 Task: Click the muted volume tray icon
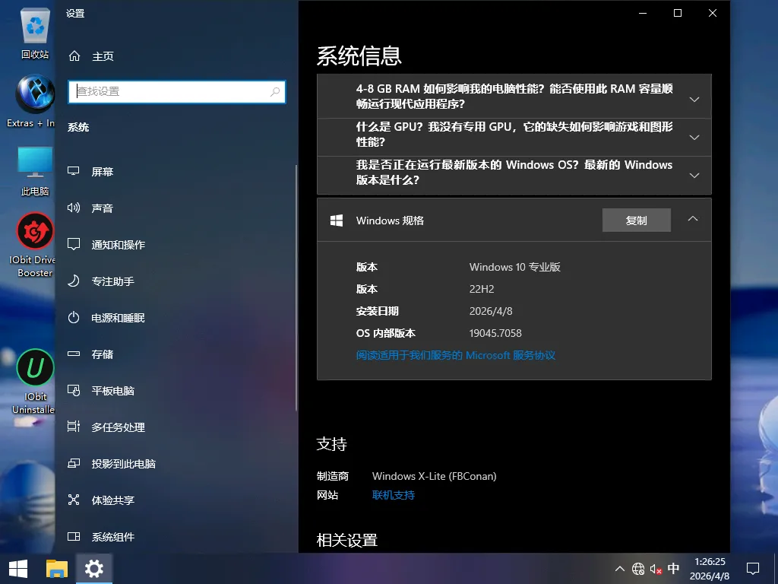(656, 569)
